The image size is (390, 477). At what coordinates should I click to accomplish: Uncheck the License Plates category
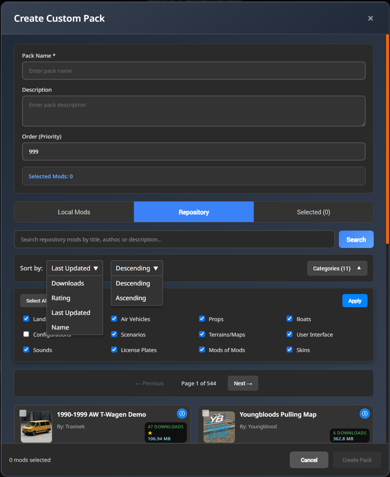click(114, 350)
